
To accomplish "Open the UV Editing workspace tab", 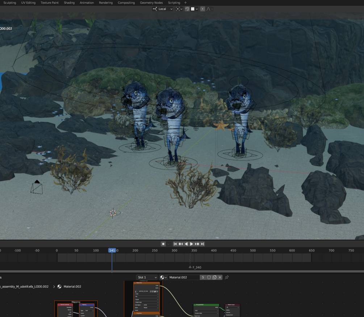I will click(x=28, y=3).
